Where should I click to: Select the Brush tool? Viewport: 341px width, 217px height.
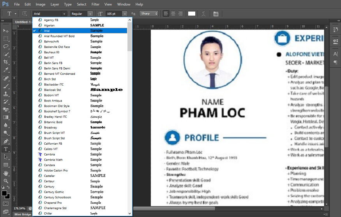coord(6,86)
